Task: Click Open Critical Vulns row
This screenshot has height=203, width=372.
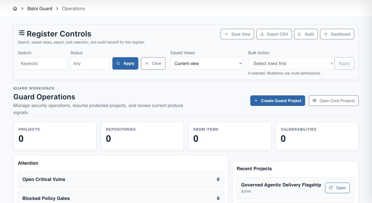Action: coord(121,179)
